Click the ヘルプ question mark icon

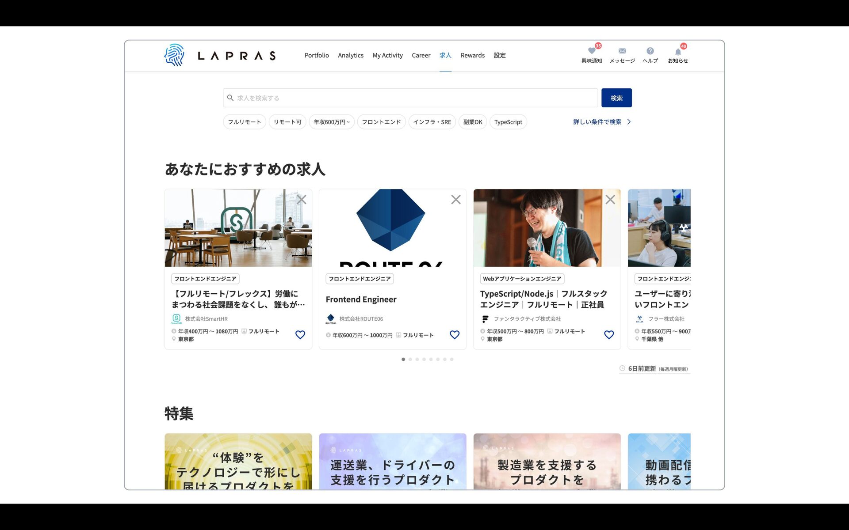click(x=650, y=51)
